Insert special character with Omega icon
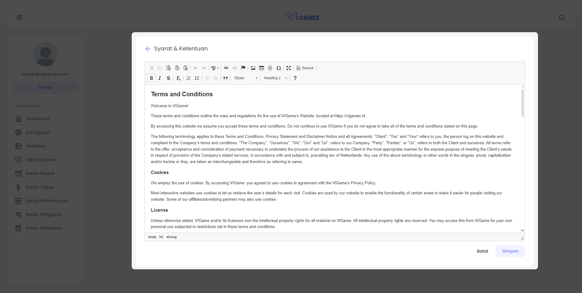Screen dimensions: 582x293 (279, 68)
